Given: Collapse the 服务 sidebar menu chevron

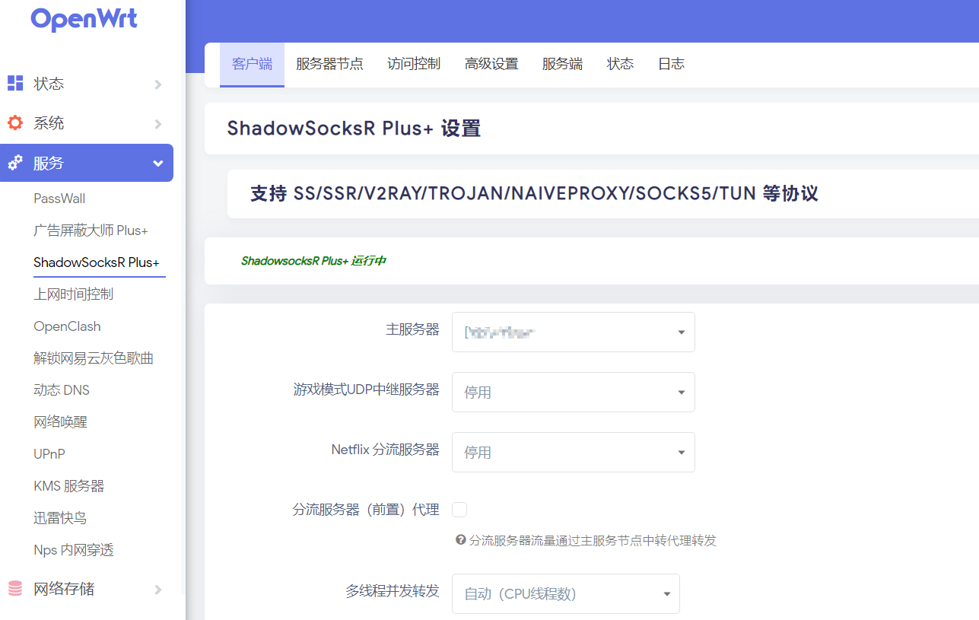Looking at the screenshot, I should (x=158, y=164).
